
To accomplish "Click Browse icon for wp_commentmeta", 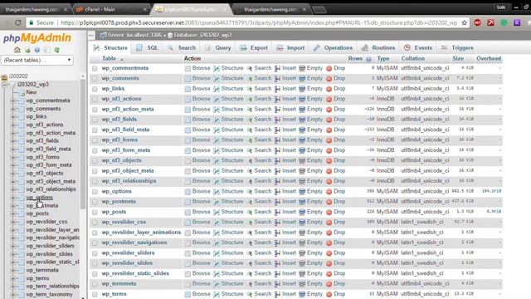I will pyautogui.click(x=188, y=68).
